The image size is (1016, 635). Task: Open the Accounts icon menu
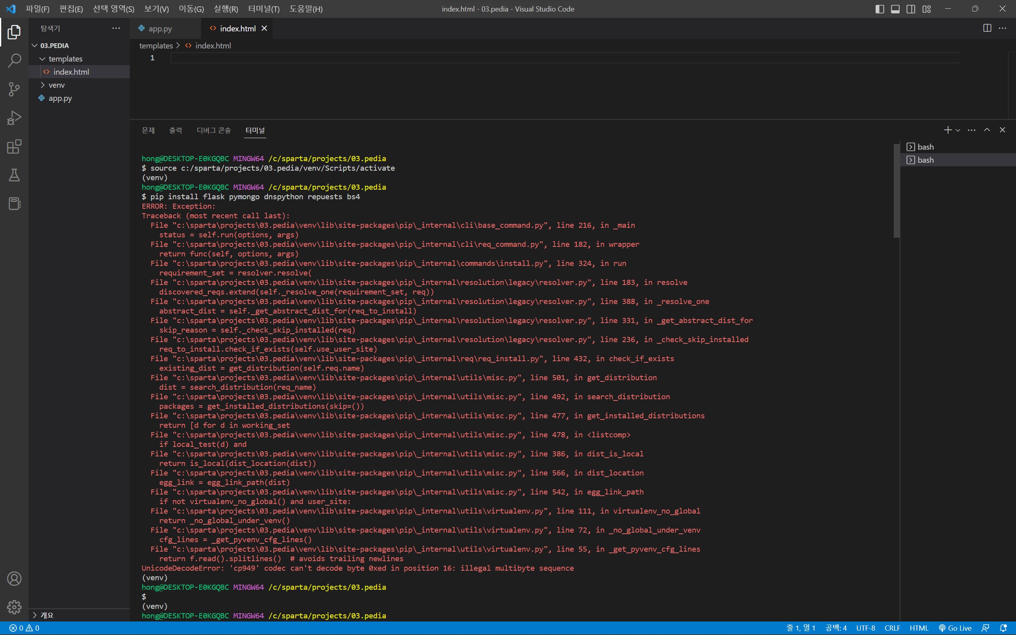[x=14, y=579]
